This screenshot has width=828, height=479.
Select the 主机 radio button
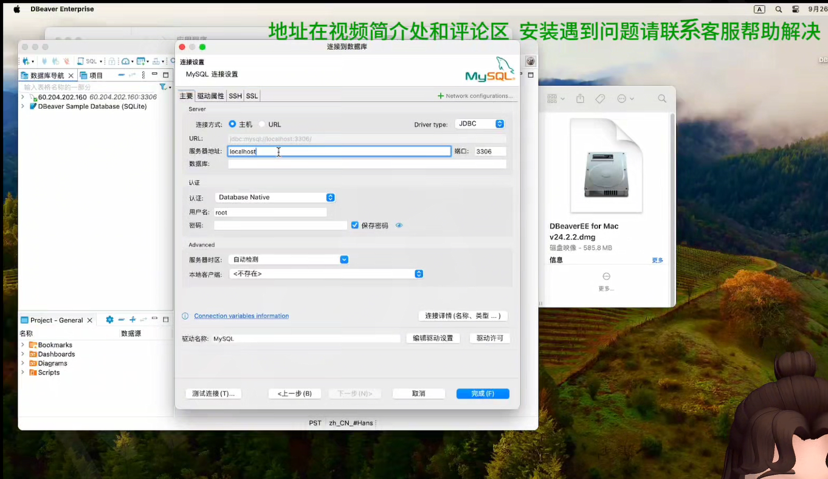pyautogui.click(x=232, y=124)
